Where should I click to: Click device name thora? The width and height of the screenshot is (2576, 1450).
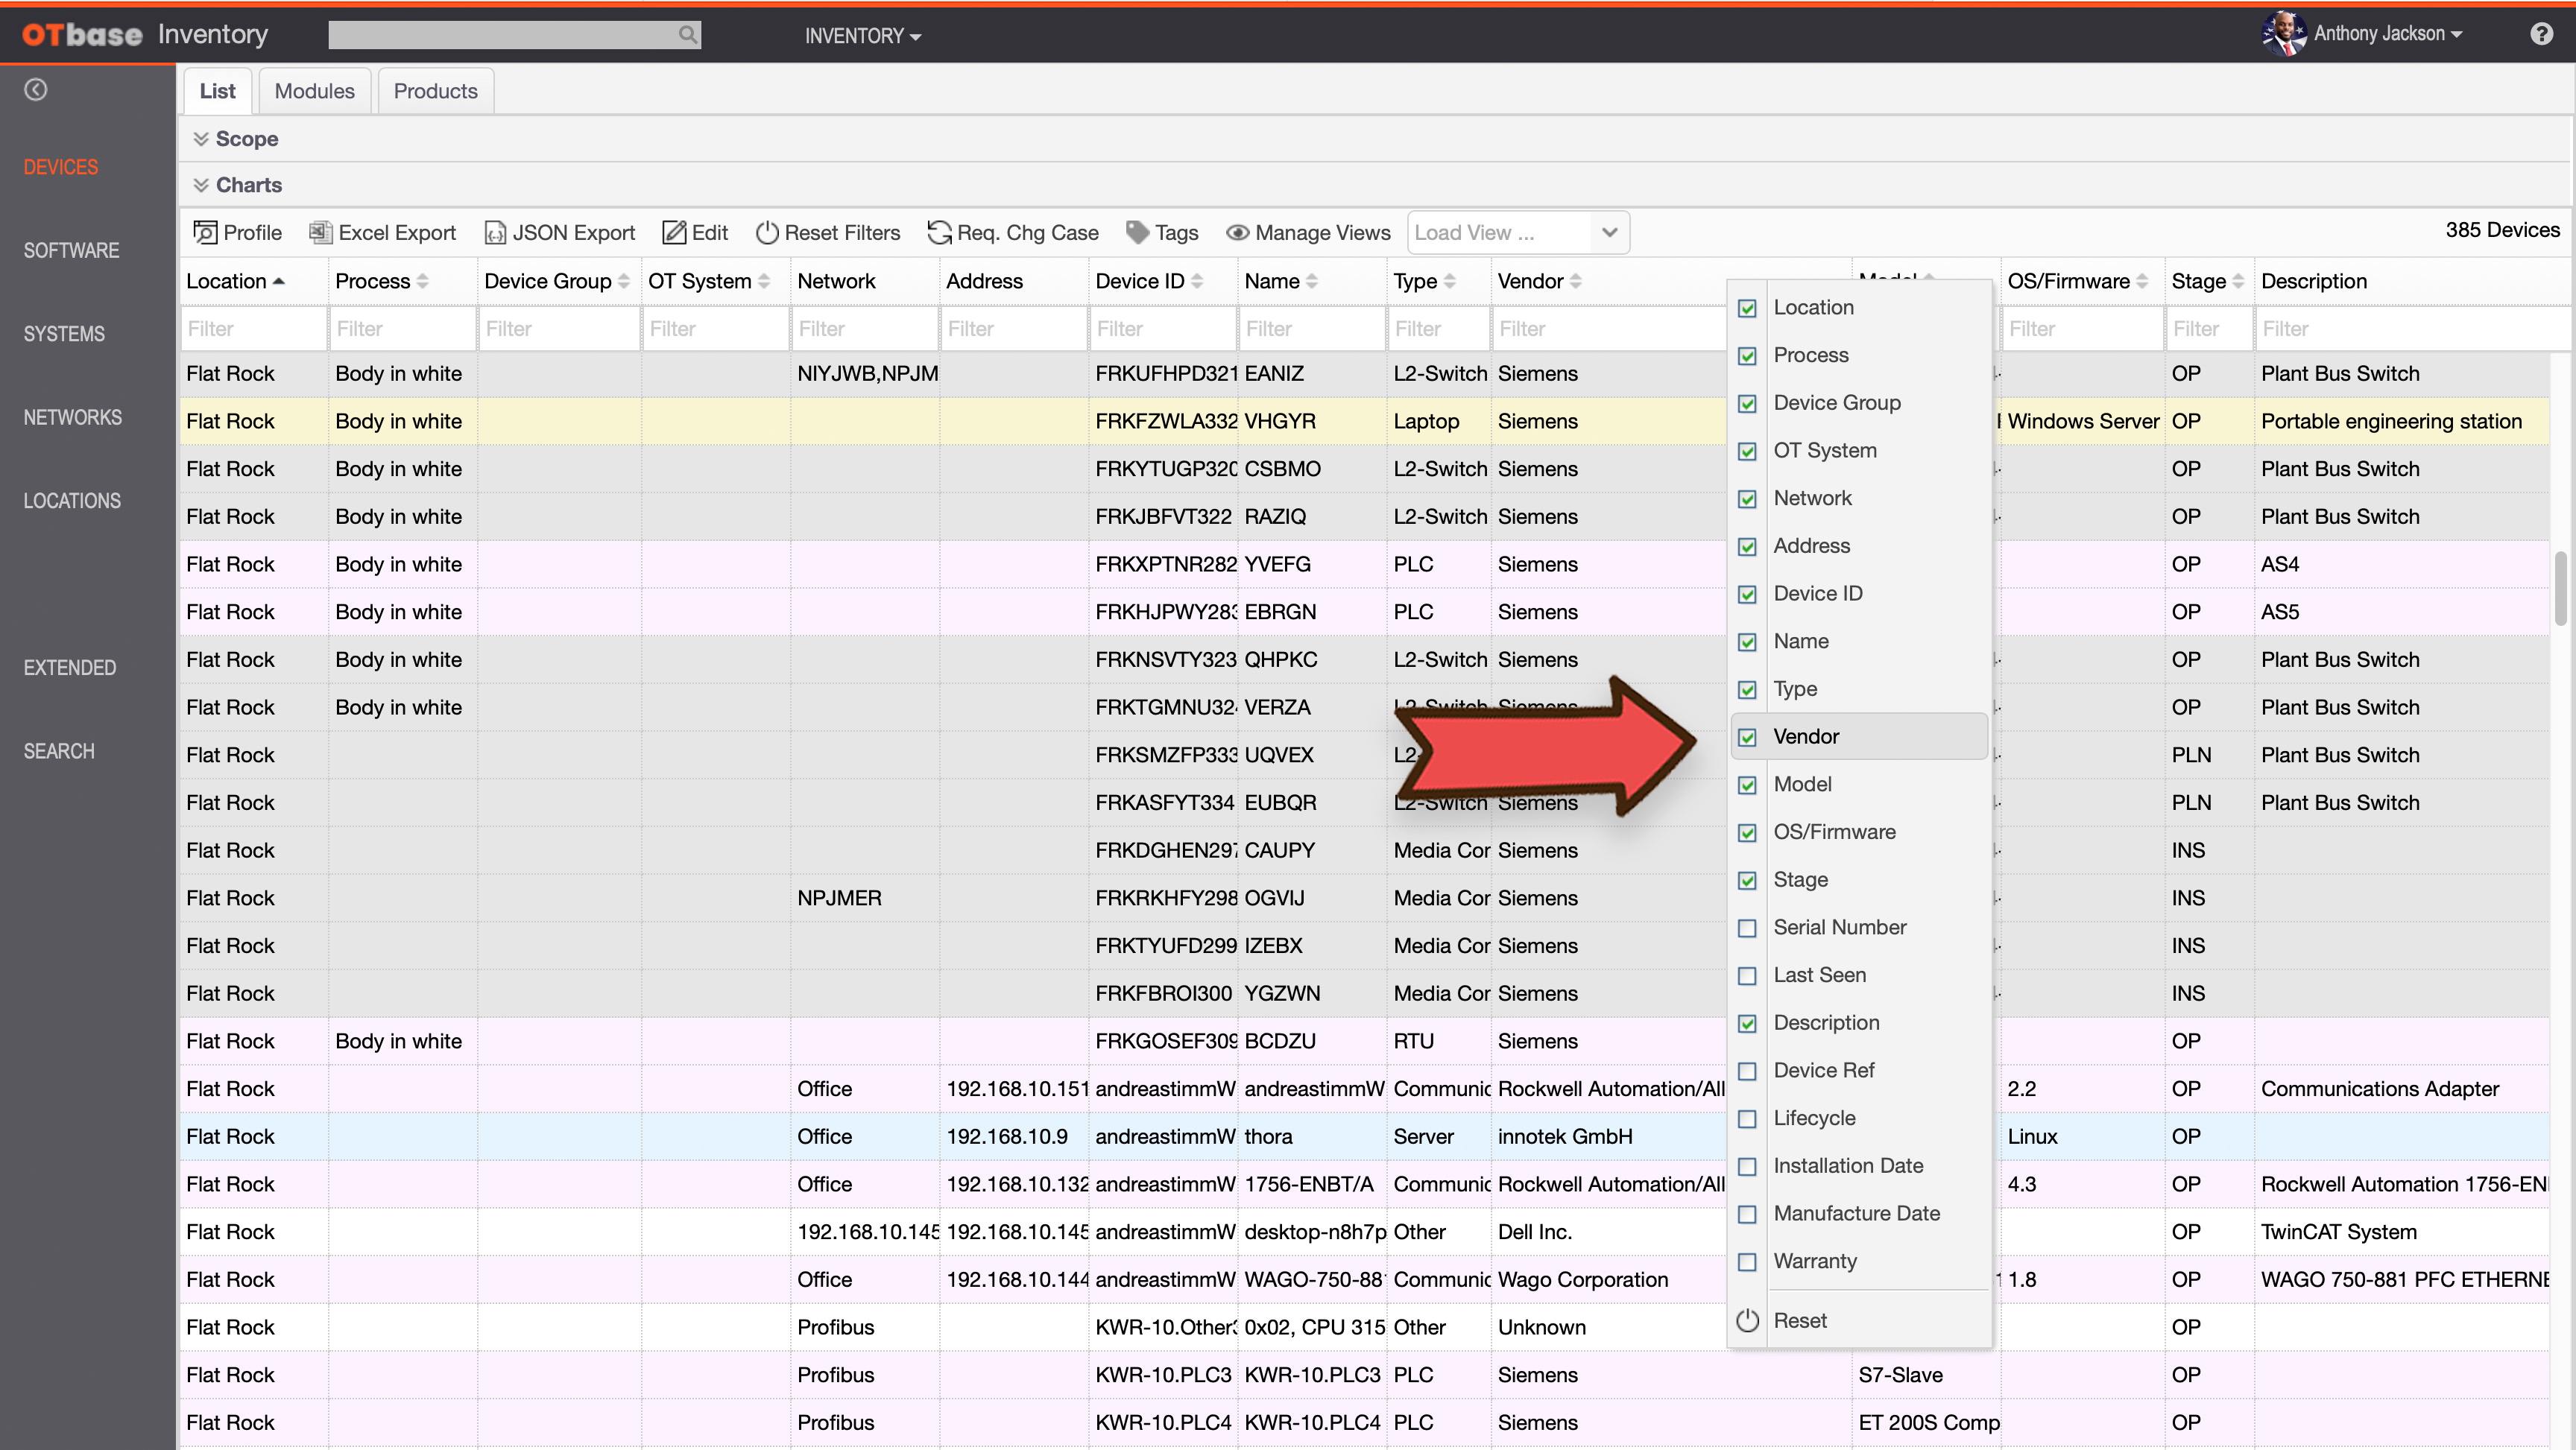[x=1268, y=1137]
